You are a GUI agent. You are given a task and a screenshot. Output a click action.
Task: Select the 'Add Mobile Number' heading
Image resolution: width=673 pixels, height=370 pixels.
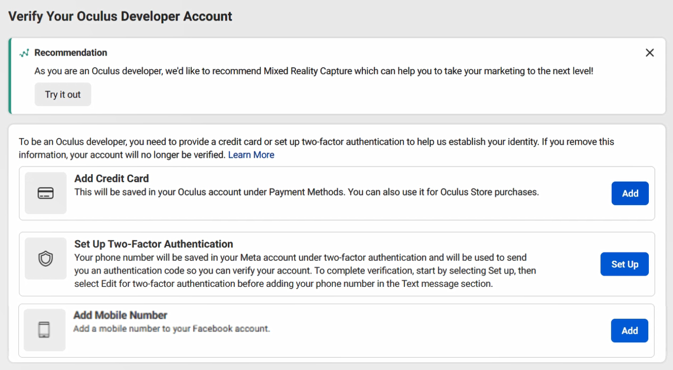pos(120,315)
